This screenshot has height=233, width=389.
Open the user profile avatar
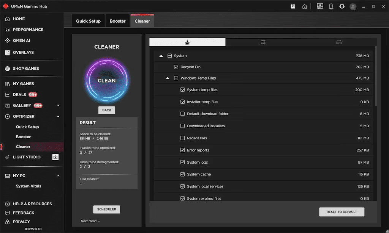[353, 6]
